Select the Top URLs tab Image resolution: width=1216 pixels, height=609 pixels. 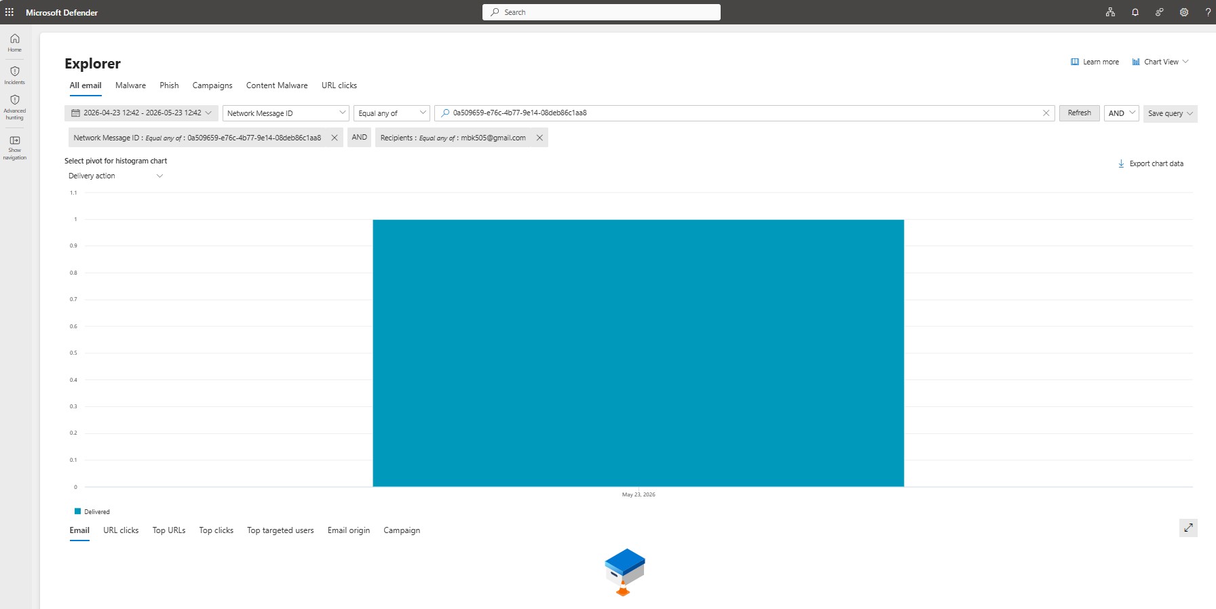tap(169, 530)
